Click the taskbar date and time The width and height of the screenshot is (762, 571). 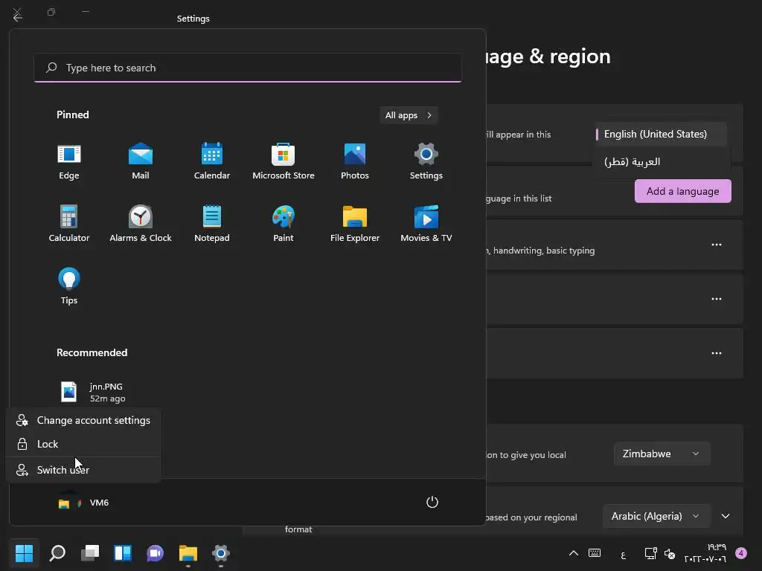click(705, 553)
